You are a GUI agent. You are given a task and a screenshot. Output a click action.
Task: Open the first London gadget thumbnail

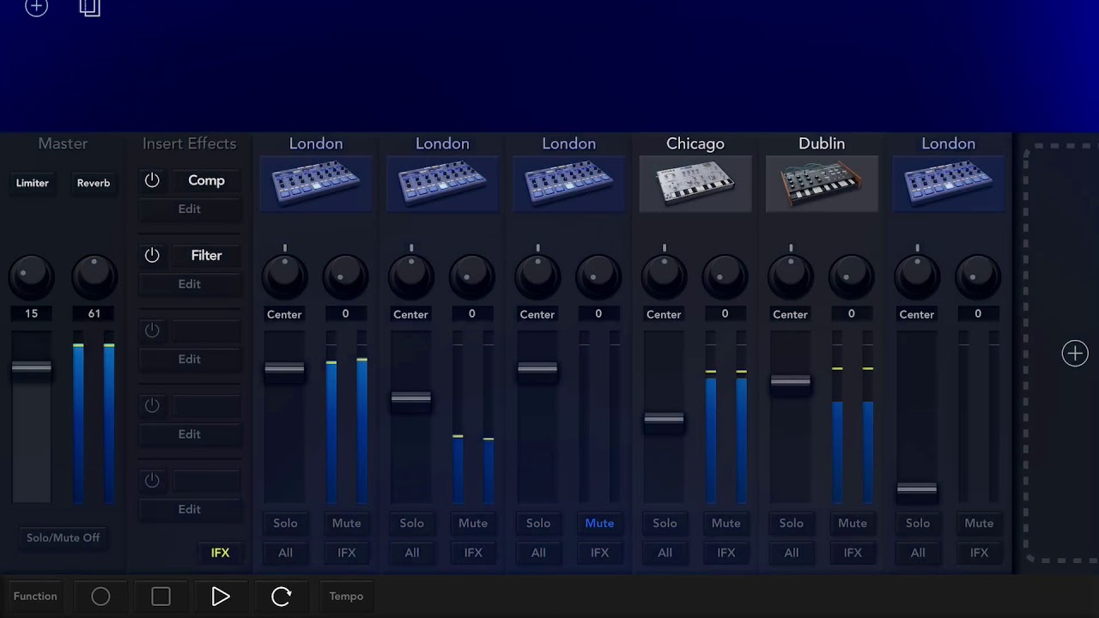point(316,184)
